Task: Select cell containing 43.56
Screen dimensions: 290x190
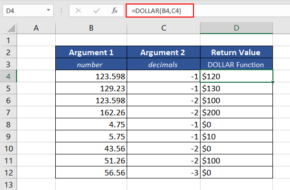Action: pyautogui.click(x=91, y=148)
